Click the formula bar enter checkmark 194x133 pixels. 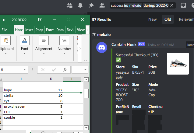54,70
